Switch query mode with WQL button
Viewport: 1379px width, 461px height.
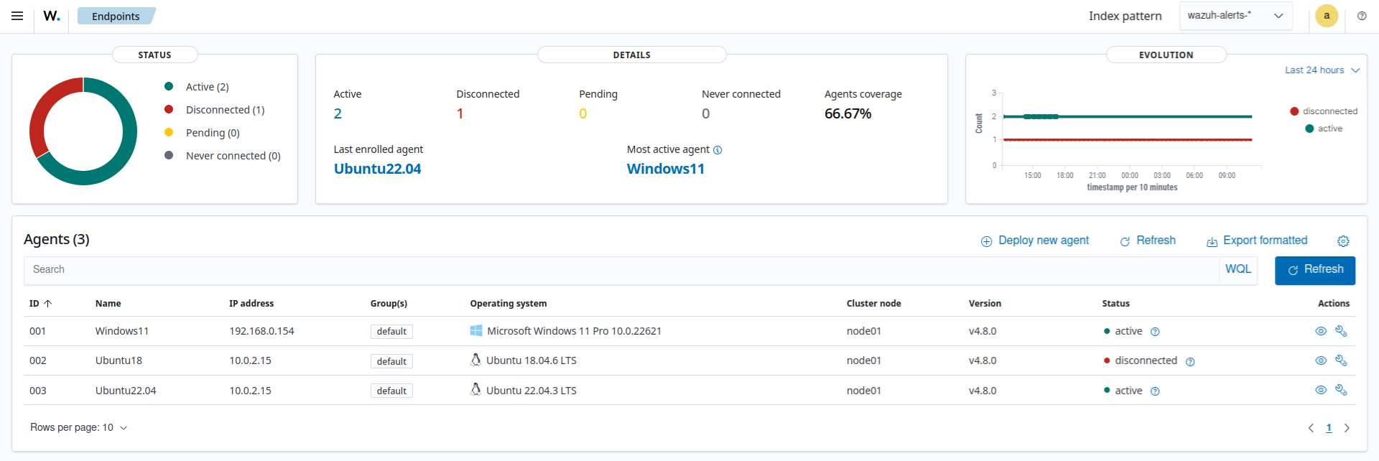pos(1238,269)
